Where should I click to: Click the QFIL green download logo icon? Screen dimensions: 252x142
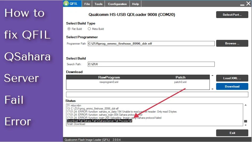pyautogui.click(x=66, y=4)
